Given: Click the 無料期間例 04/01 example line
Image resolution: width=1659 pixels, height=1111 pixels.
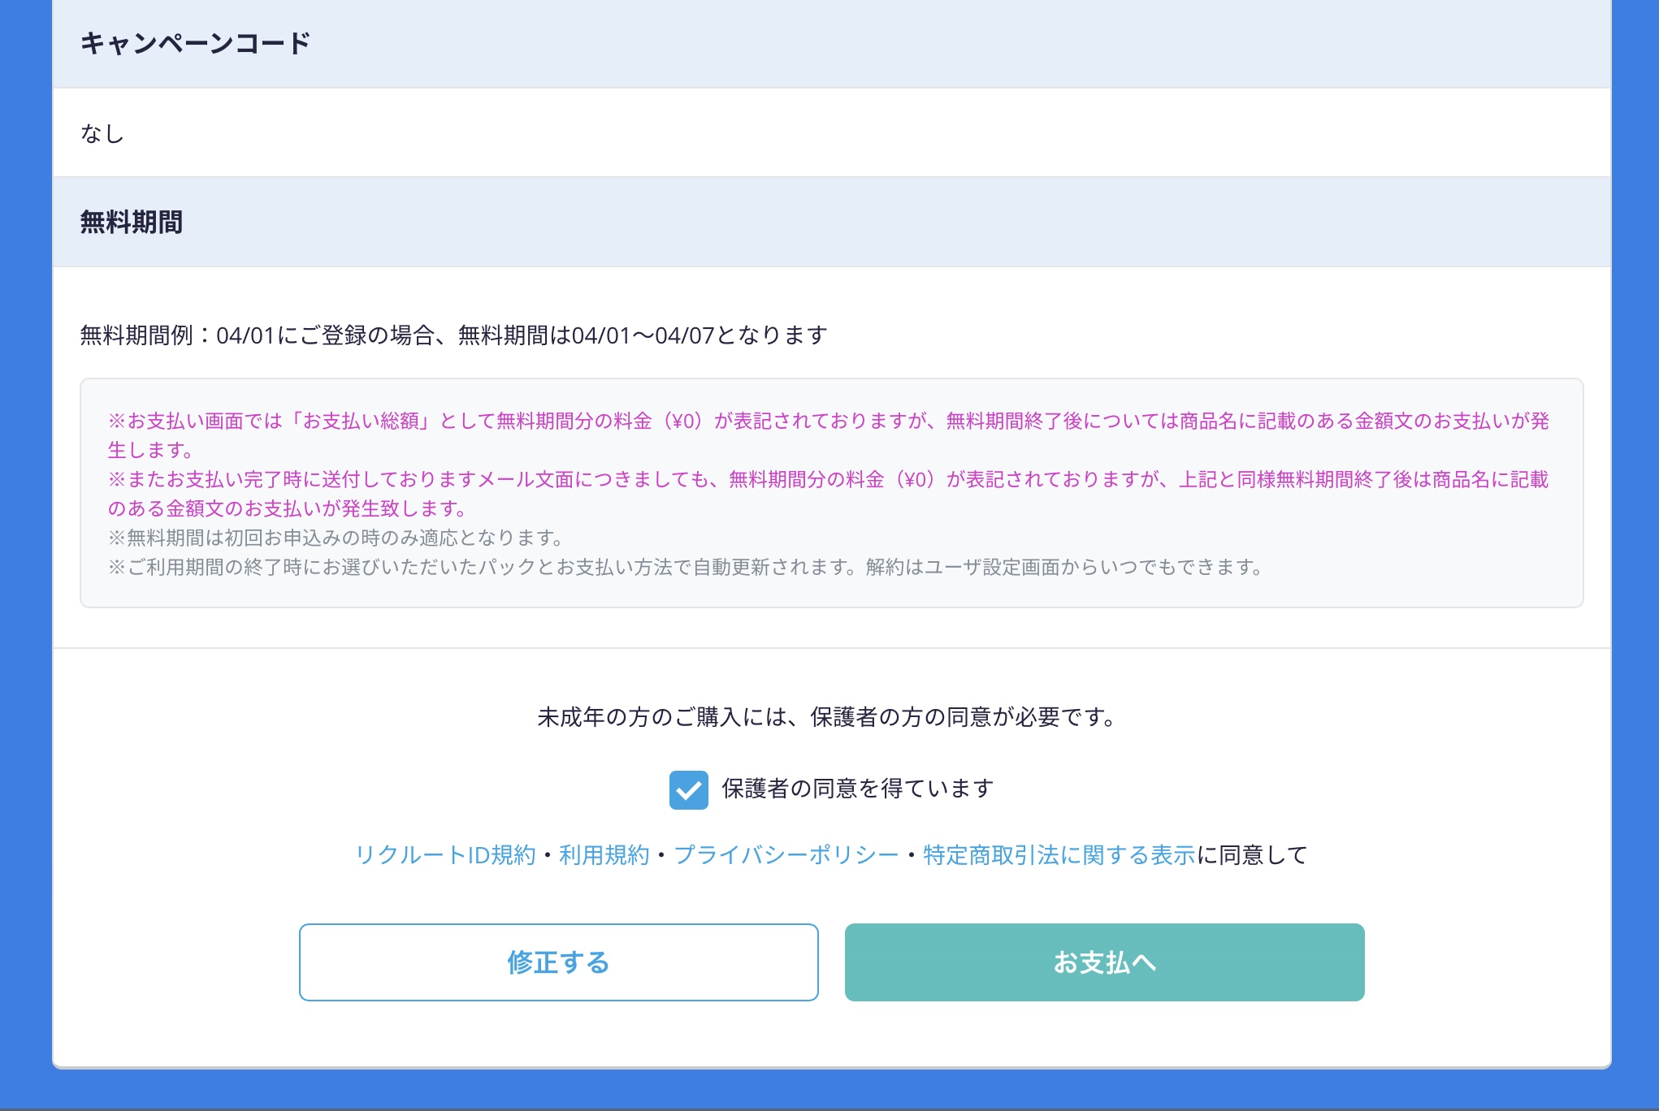Looking at the screenshot, I should pyautogui.click(x=453, y=335).
